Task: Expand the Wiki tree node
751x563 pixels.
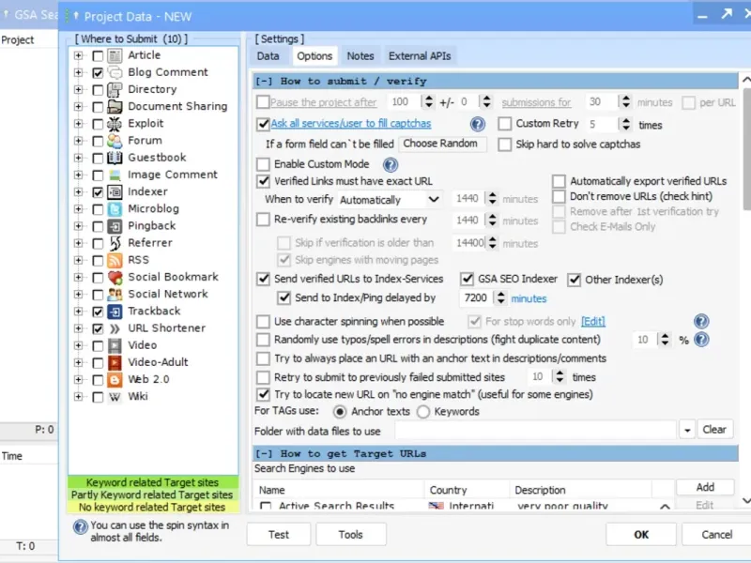Action: coord(79,397)
